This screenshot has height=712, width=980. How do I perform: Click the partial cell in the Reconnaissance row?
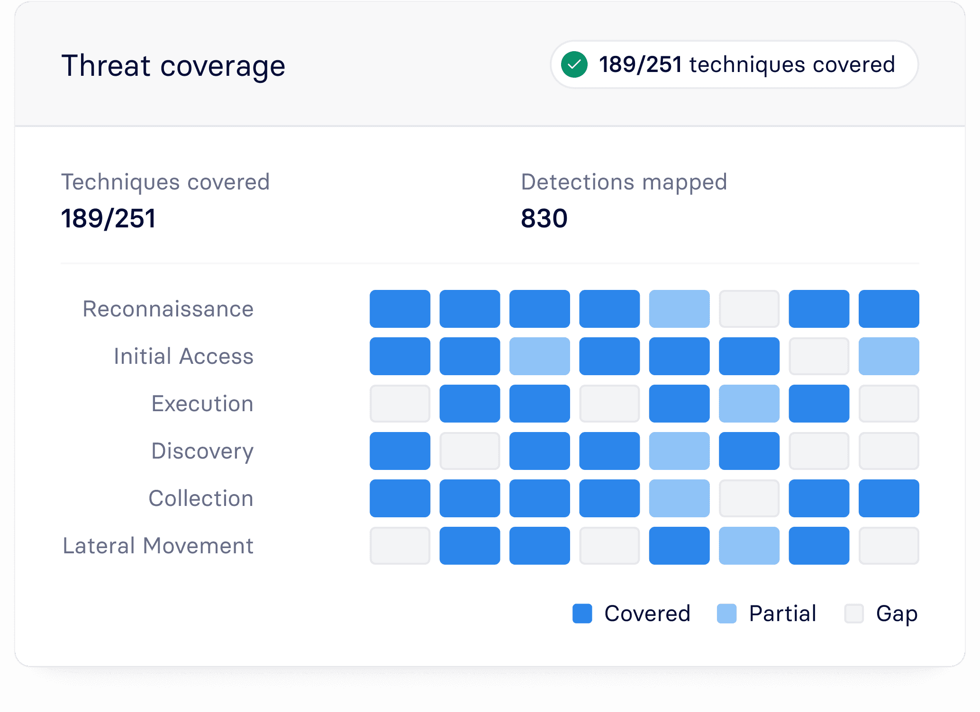pos(679,309)
